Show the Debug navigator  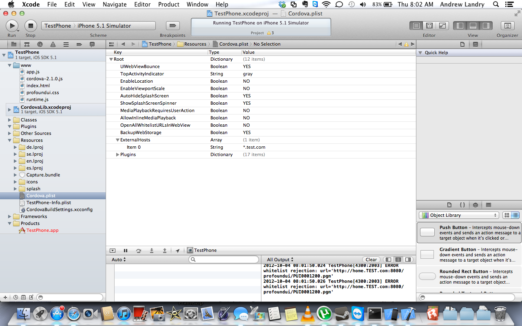tap(66, 44)
